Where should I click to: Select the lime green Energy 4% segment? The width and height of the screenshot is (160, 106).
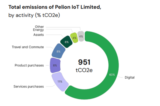point(74,38)
